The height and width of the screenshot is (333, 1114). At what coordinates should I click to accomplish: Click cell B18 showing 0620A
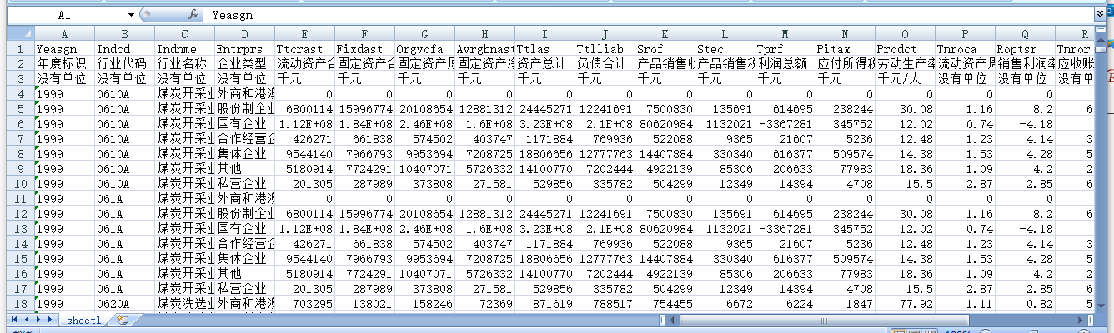click(x=124, y=303)
